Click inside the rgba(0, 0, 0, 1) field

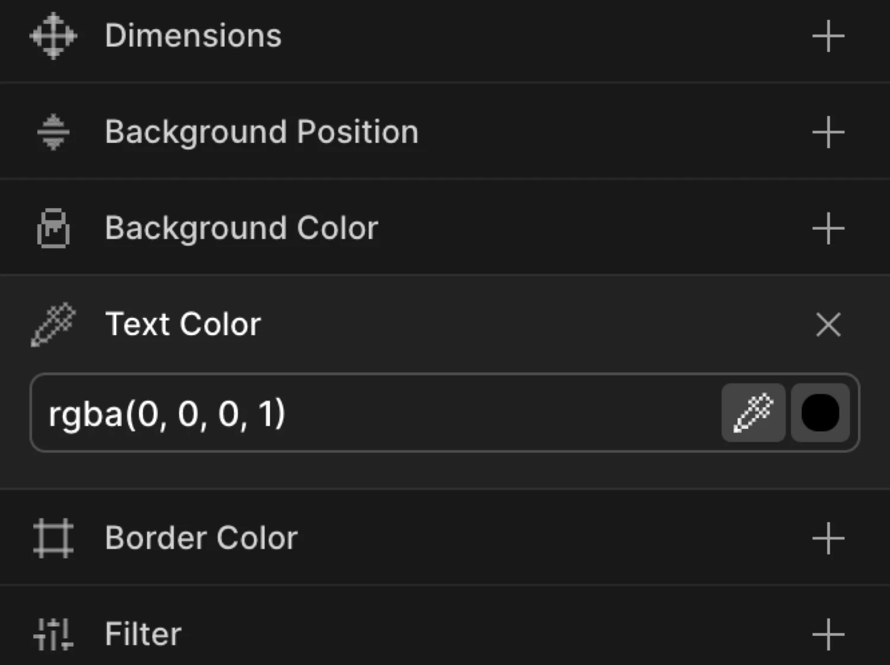click(x=356, y=413)
